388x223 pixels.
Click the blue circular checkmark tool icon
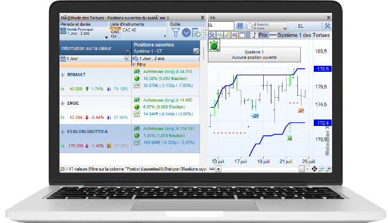[186, 32]
